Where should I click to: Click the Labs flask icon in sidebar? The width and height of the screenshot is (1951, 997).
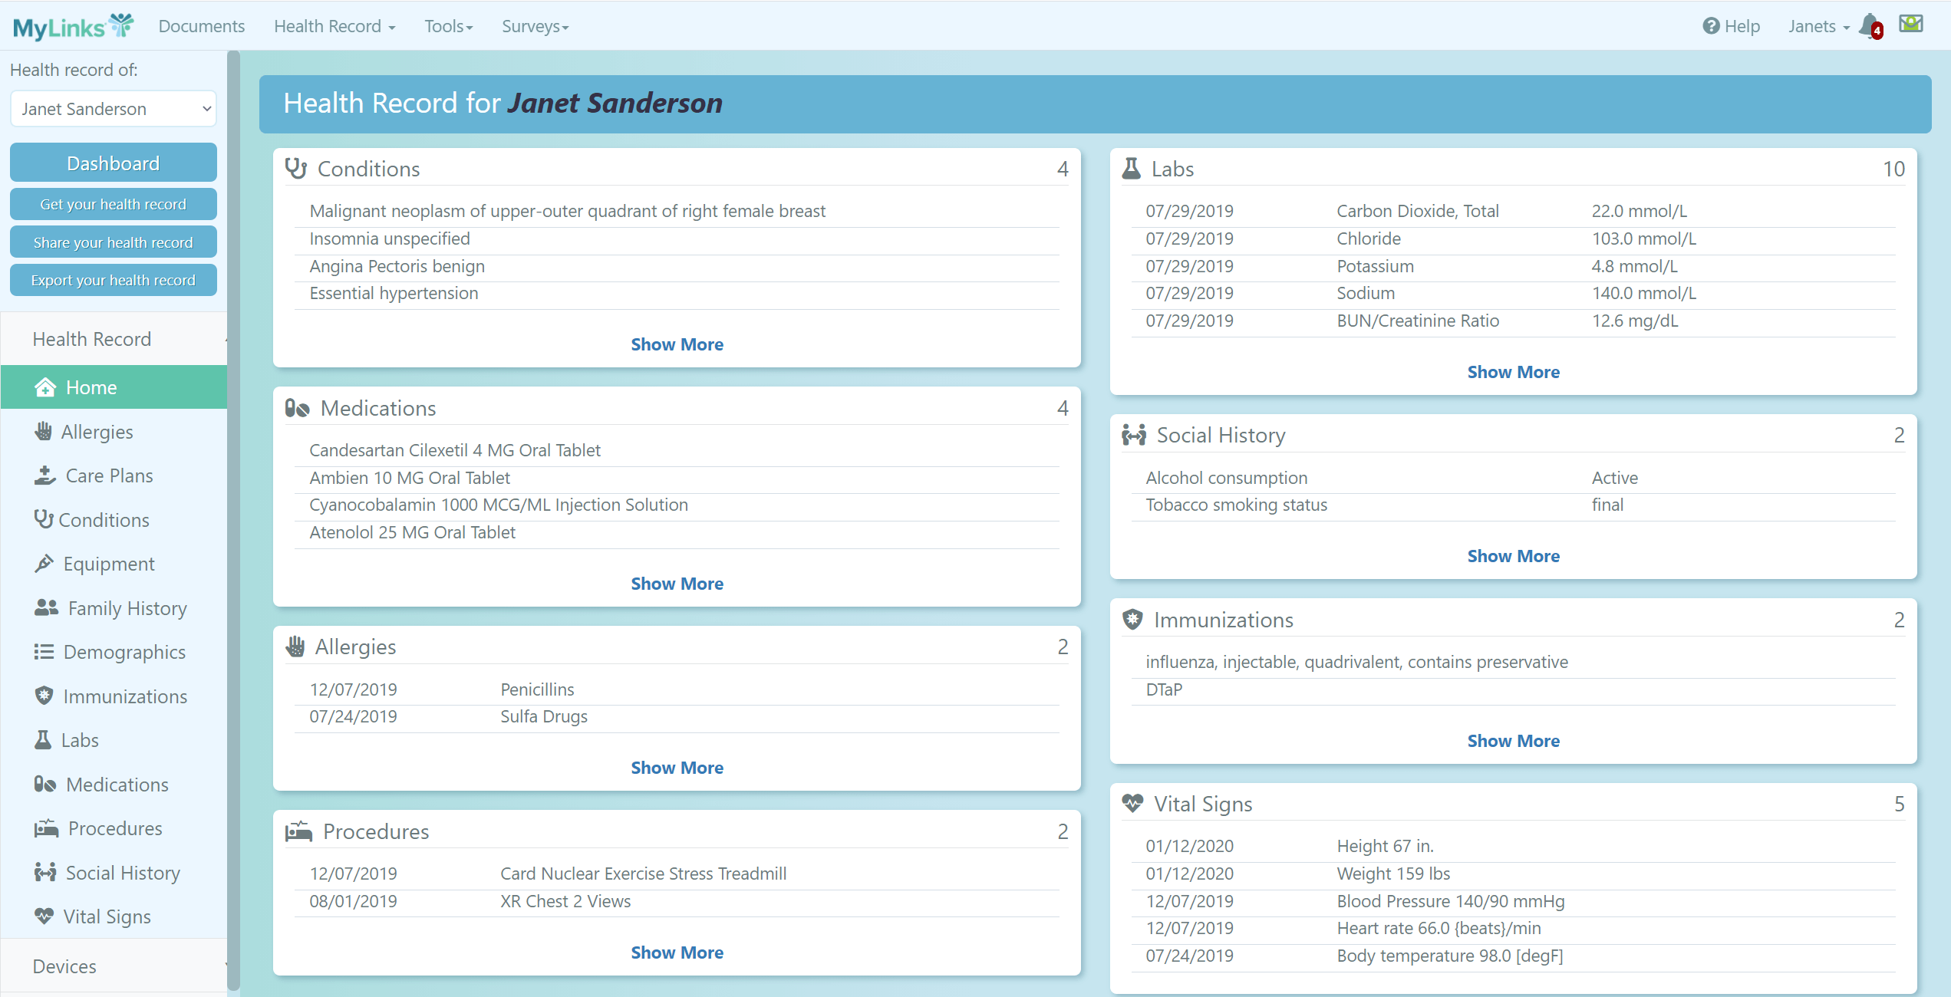(43, 740)
